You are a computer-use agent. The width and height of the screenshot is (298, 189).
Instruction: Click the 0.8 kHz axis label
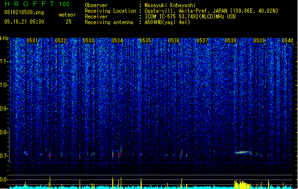[x=4, y=132]
